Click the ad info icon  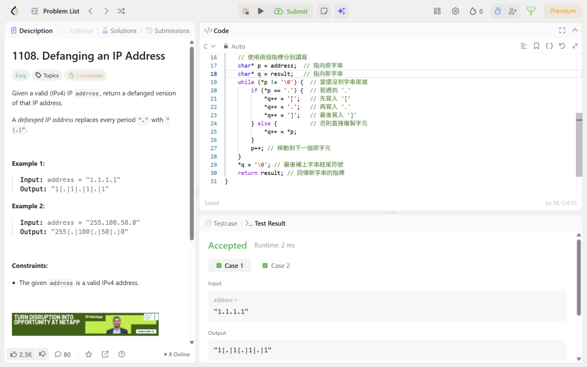point(147,317)
